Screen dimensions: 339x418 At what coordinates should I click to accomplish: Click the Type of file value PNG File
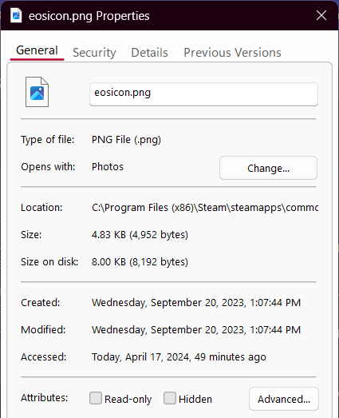click(126, 140)
